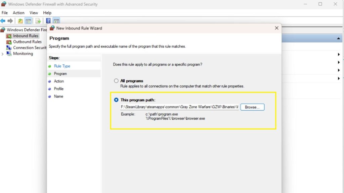The image size is (344, 193).
Task: Click the Forward arrow toolbar icon
Action: click(x=10, y=21)
